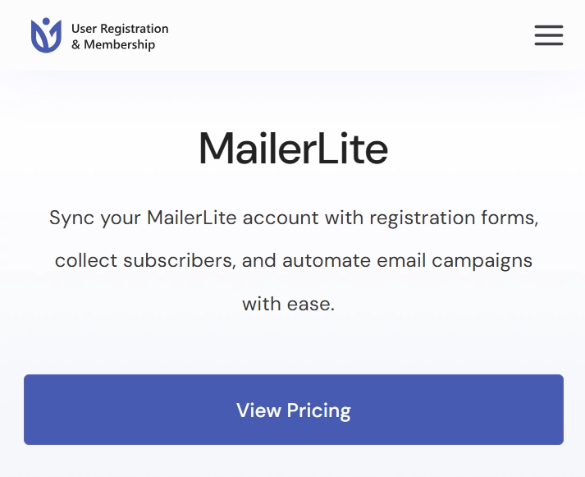Tap the bottom bar of the three-line menu icon
Image resolution: width=585 pixels, height=477 pixels.
tap(548, 44)
